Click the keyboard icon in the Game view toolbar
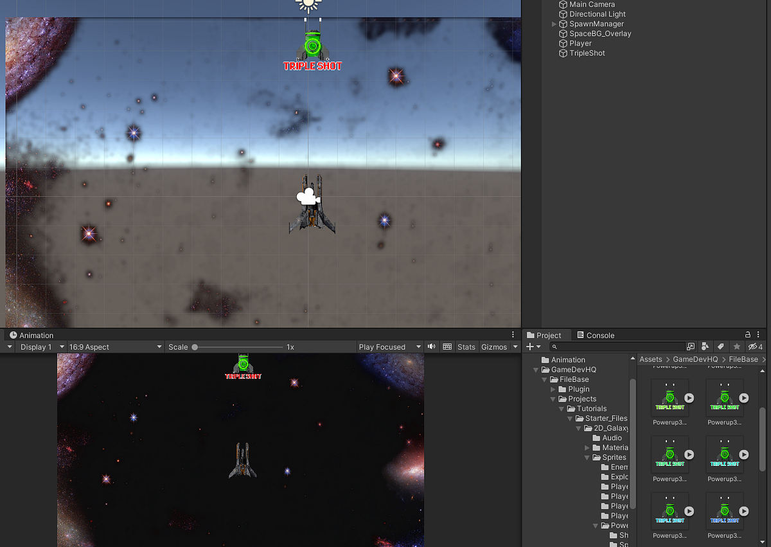This screenshot has width=771, height=547. (447, 346)
